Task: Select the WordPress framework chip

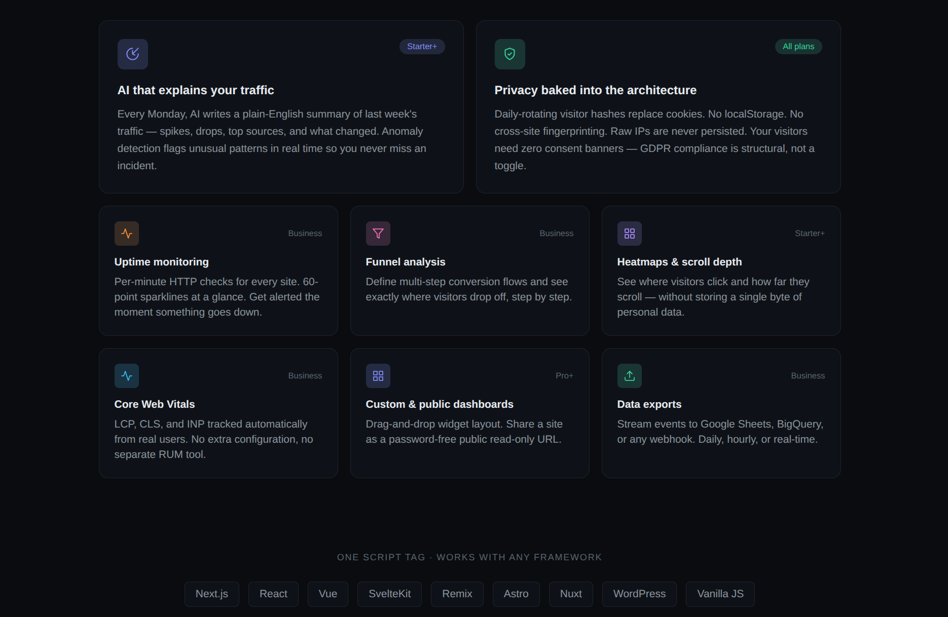Action: point(639,594)
